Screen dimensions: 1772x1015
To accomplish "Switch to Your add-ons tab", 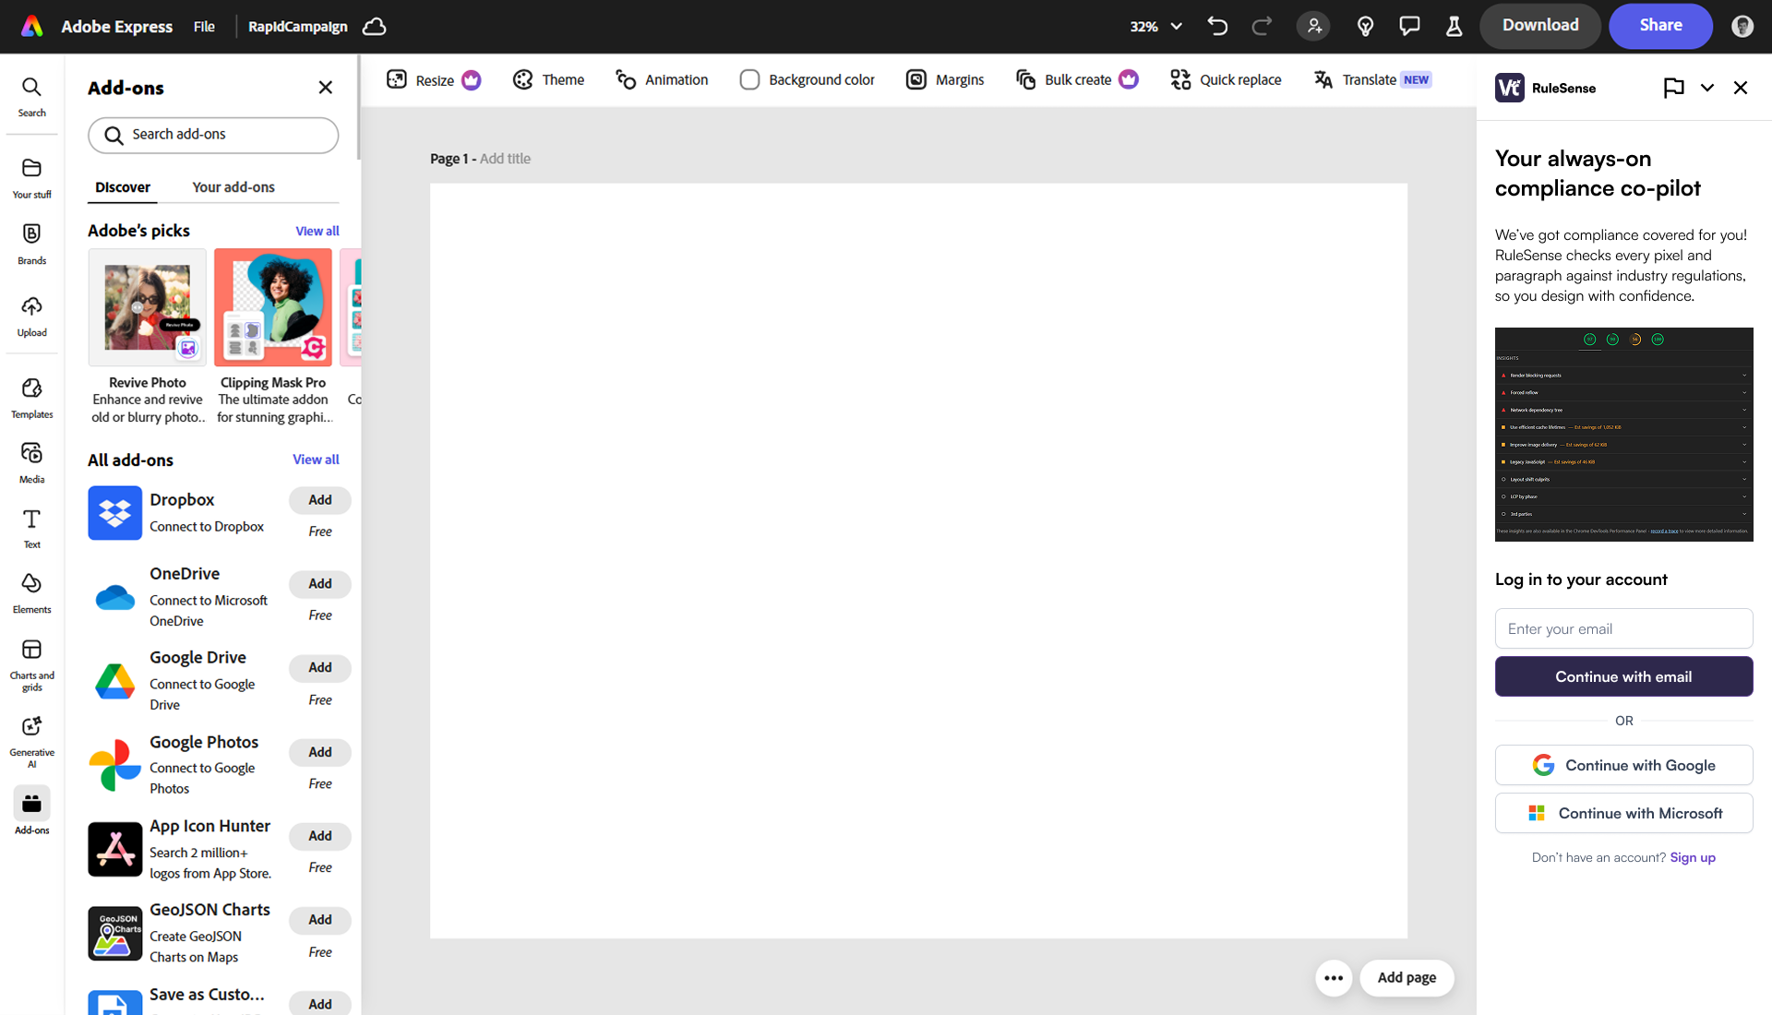I will pos(233,187).
